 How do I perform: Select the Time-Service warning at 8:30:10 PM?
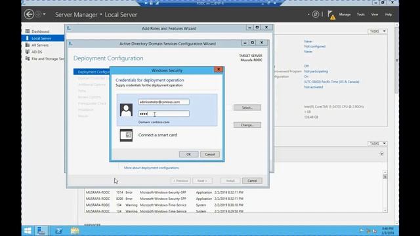click(165, 205)
